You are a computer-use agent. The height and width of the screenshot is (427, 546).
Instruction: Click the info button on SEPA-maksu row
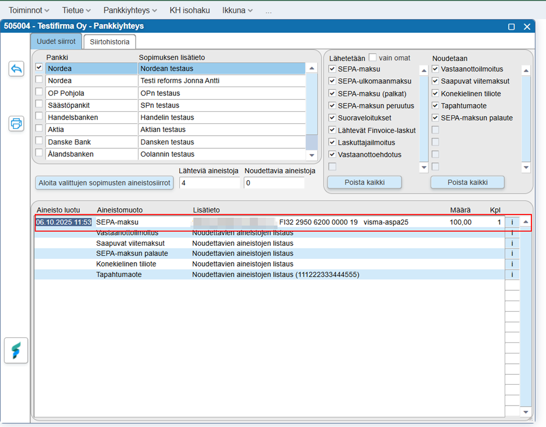(x=512, y=222)
